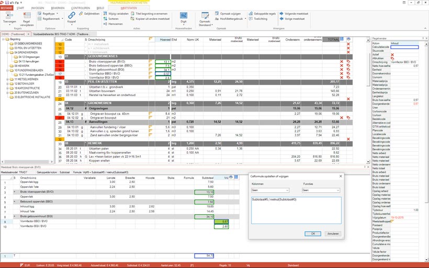
Task: Click the red X next to Actief
Action: (x=392, y=55)
